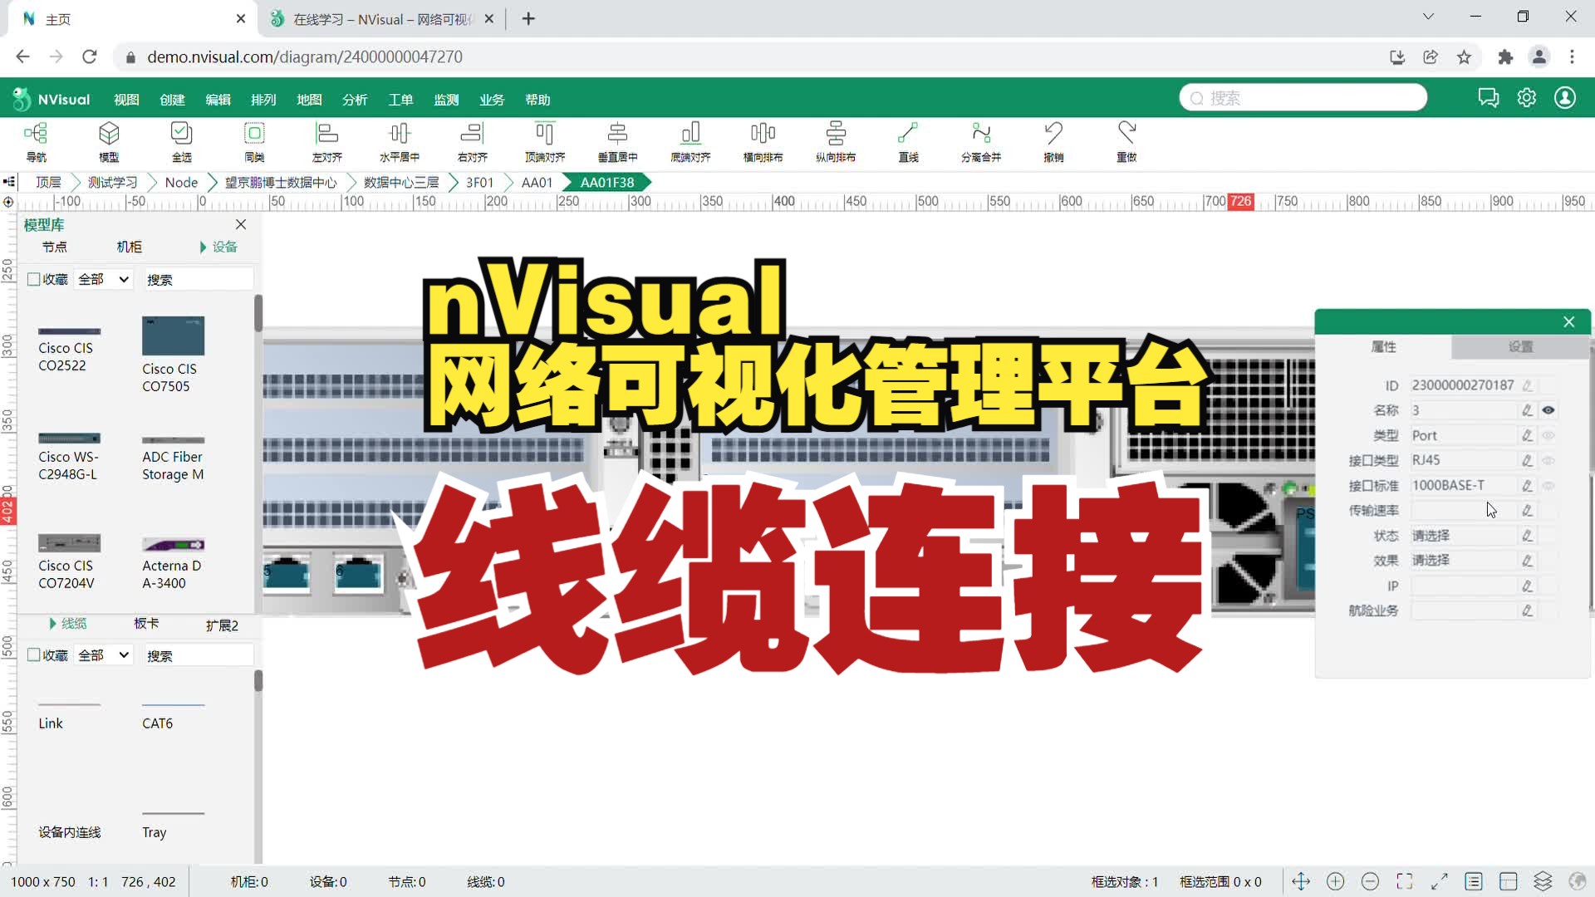This screenshot has width=1595, height=897.
Task: Click the browser reload button
Action: 90,56
